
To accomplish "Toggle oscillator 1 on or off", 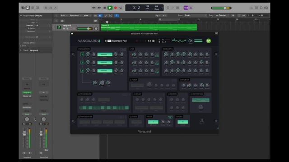I will tap(82, 54).
